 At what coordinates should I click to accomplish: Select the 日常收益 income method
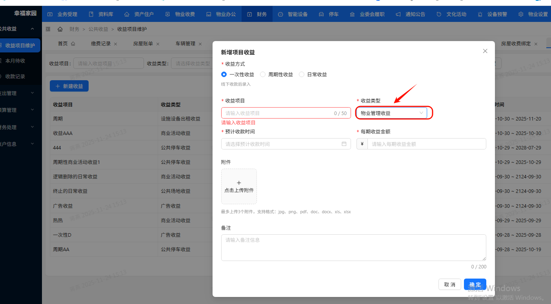click(301, 74)
